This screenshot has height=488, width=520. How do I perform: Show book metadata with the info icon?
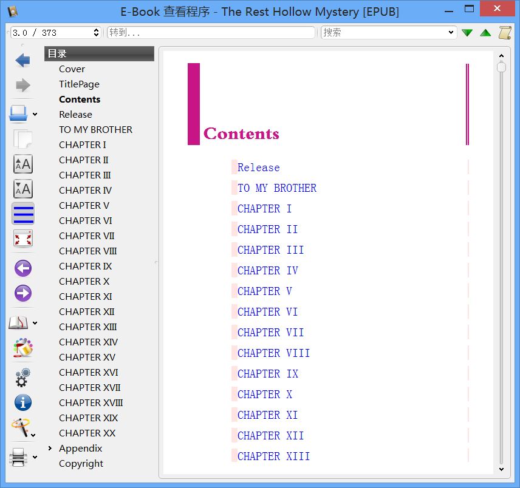click(x=23, y=402)
